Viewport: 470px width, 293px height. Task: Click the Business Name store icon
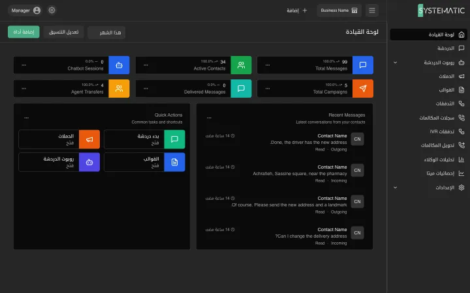[x=354, y=10]
